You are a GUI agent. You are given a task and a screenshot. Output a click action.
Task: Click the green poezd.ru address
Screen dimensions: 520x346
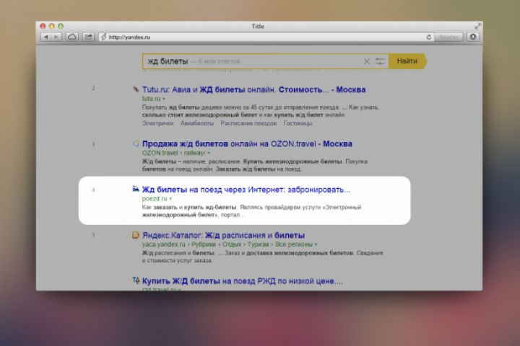(x=155, y=199)
